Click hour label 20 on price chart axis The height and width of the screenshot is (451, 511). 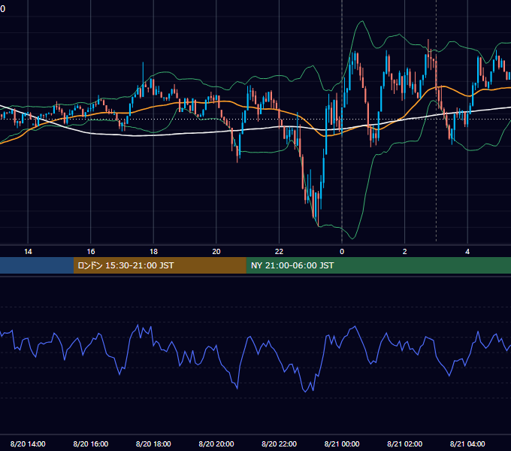[216, 252]
